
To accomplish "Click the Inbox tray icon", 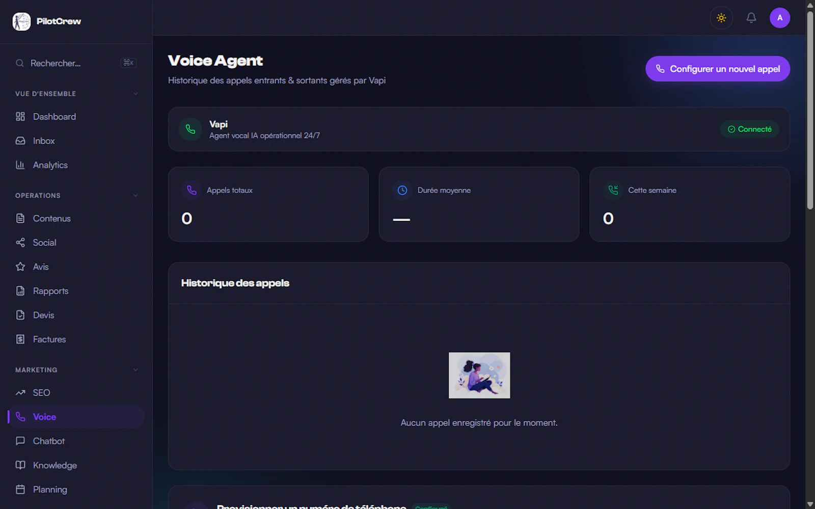I will click(20, 140).
